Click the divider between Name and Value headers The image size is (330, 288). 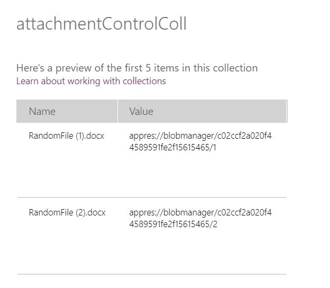117,111
